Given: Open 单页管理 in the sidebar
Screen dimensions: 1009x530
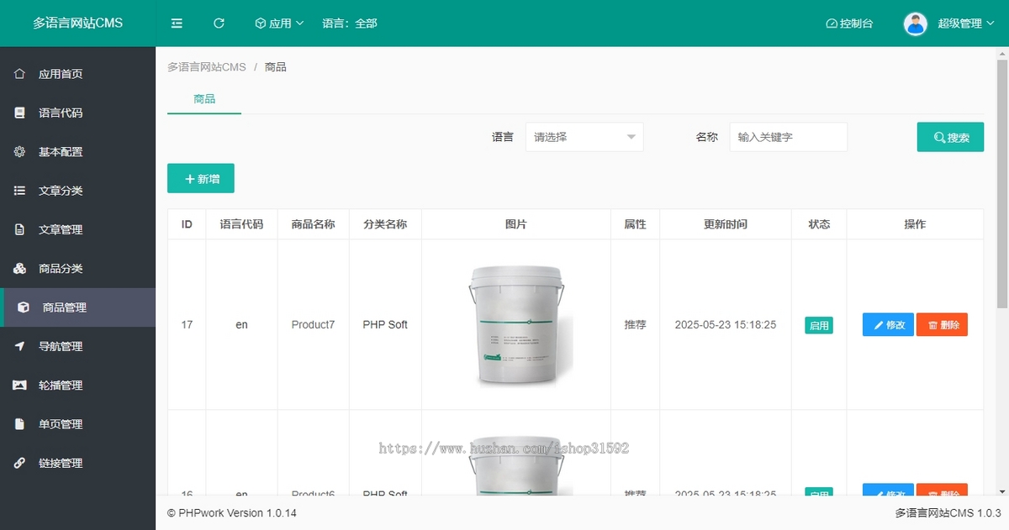Looking at the screenshot, I should tap(77, 424).
